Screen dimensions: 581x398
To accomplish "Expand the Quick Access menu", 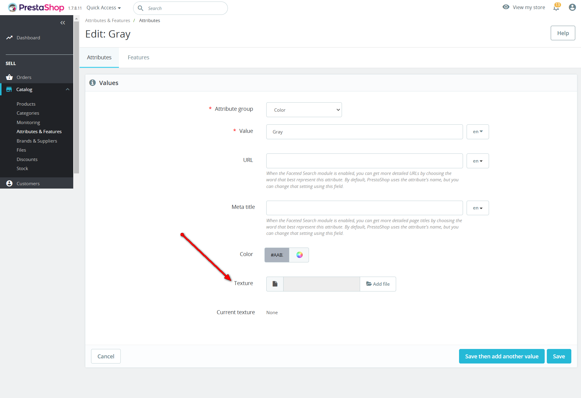I will pos(103,8).
